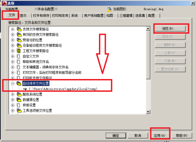Open the 打开和保存 tab
Image resolution: width=196 pixels, height=142 pixels.
[41, 16]
